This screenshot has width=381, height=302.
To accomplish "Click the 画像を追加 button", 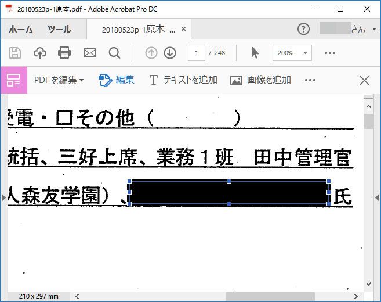I will (260, 80).
